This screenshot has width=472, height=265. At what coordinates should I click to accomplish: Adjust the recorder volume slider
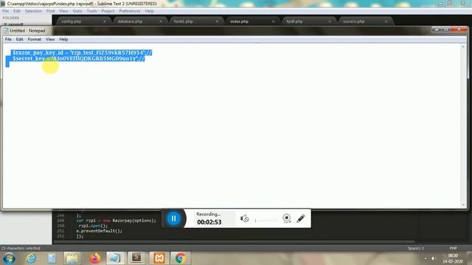pyautogui.click(x=266, y=221)
